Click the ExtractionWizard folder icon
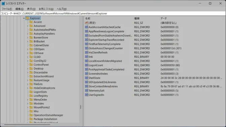226x127 pixels. point(31,76)
